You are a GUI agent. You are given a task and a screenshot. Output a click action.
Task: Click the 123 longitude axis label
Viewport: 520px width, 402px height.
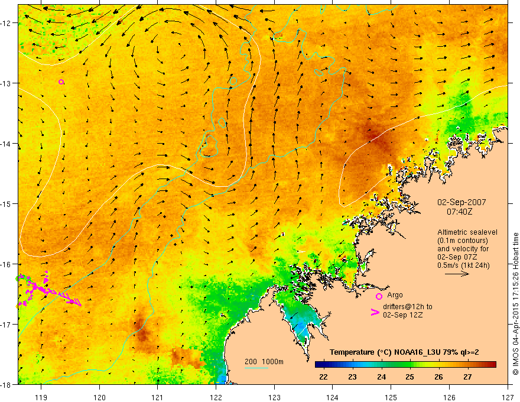(x=274, y=397)
